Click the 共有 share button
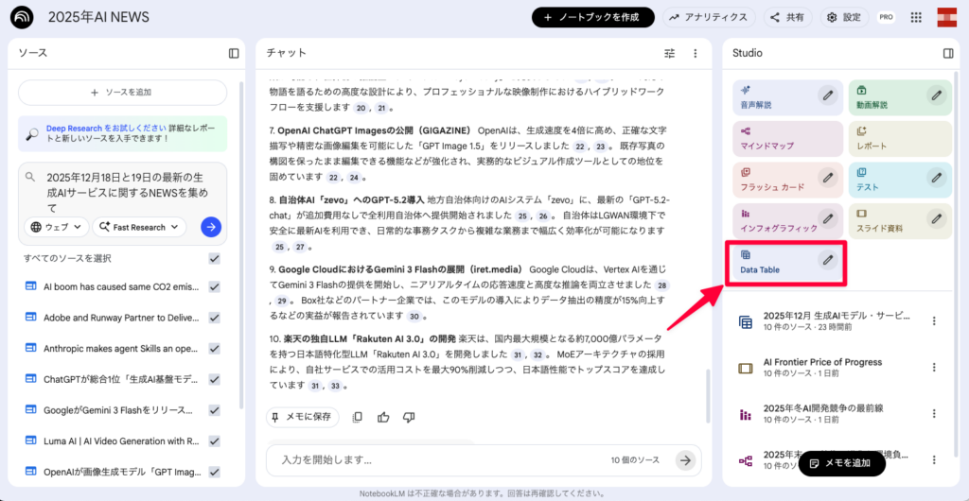 (787, 17)
